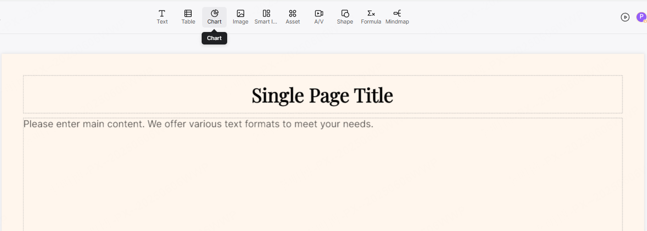Choose the Shape tool icon
Viewport: 647px width, 231px height.
[345, 13]
